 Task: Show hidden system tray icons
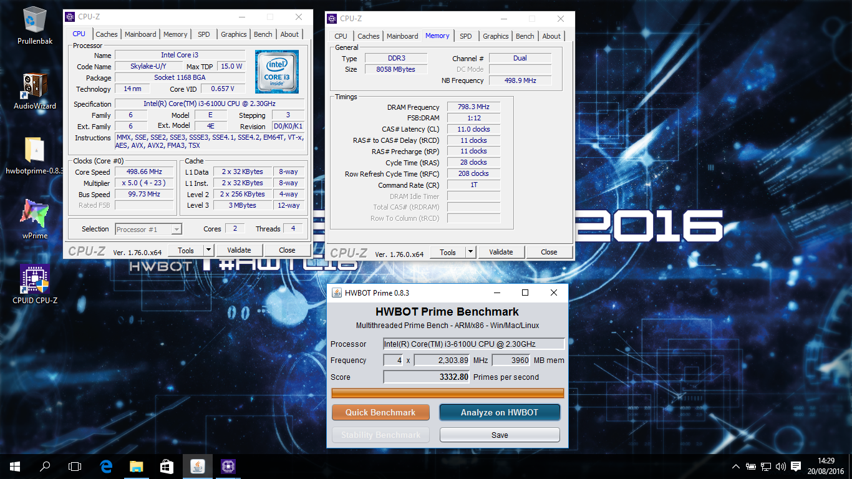click(x=737, y=467)
